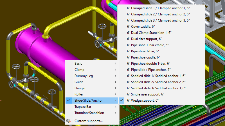Pick 6" Saddled slide 3 / Saddled anchor 3
225x126 pixels.
[156, 88]
